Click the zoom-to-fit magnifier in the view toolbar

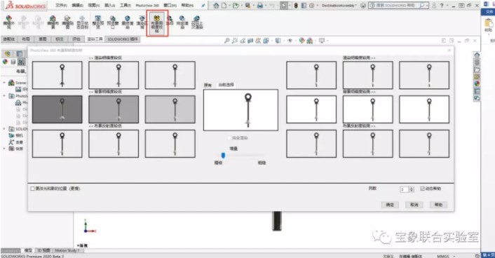click(x=226, y=41)
